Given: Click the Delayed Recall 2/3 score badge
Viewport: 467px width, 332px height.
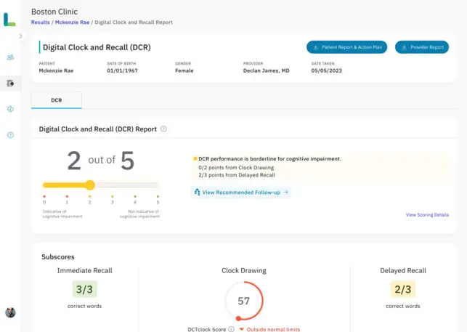Looking at the screenshot, I should [402, 290].
